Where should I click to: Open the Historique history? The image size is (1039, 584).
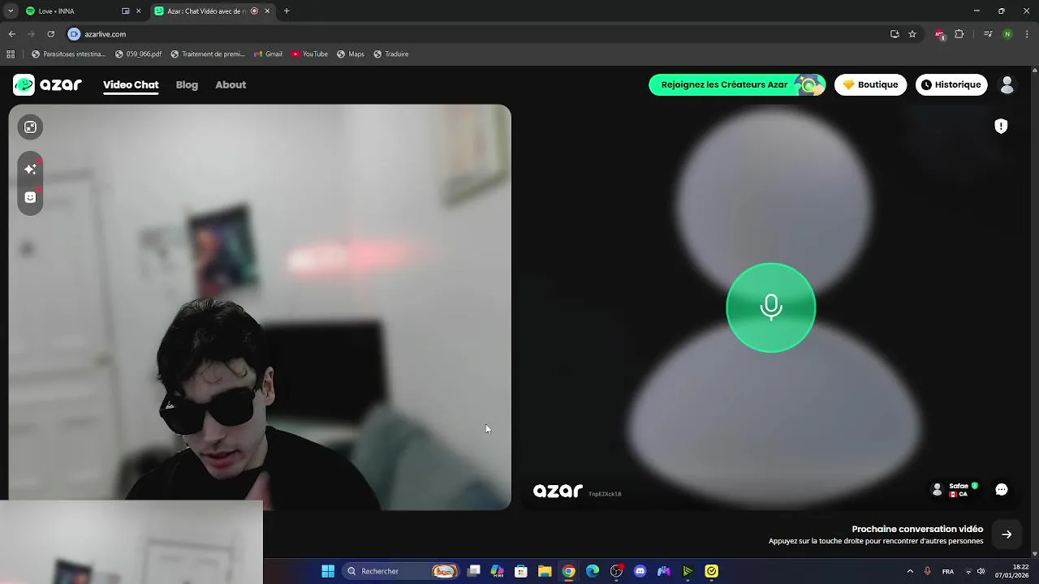click(x=951, y=84)
